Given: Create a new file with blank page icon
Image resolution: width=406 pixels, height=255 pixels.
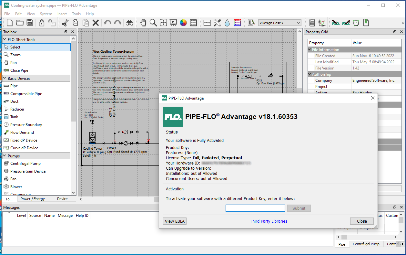Looking at the screenshot, I should [x=10, y=23].
